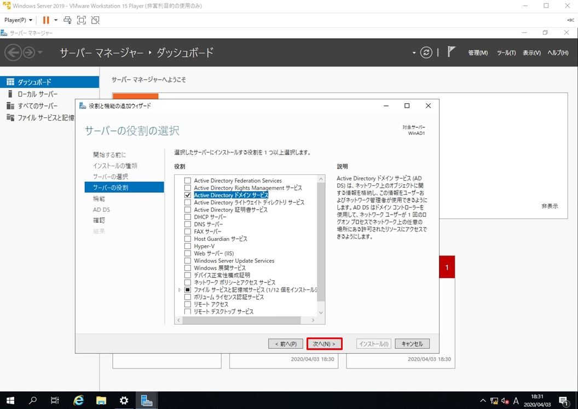Uncheck Active Directory ドメイン サービス

188,195
